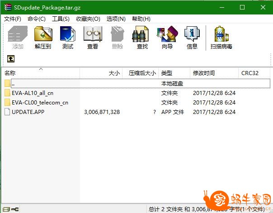
Task: Close the WinRAR window
Action: [x=263, y=7]
